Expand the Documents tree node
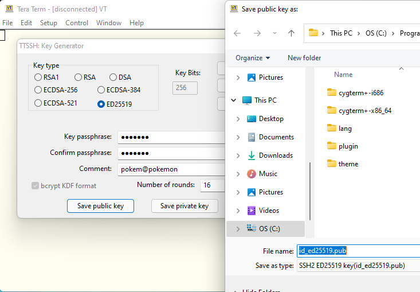 pos(238,137)
